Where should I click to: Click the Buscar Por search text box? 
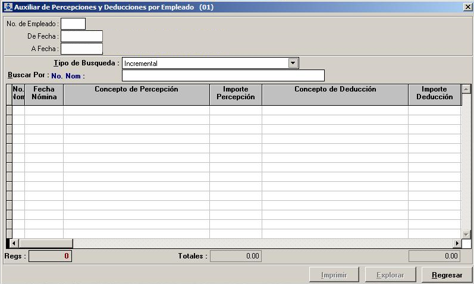[223, 75]
